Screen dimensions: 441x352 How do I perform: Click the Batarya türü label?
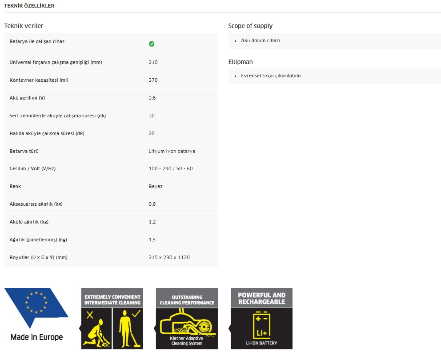click(24, 151)
